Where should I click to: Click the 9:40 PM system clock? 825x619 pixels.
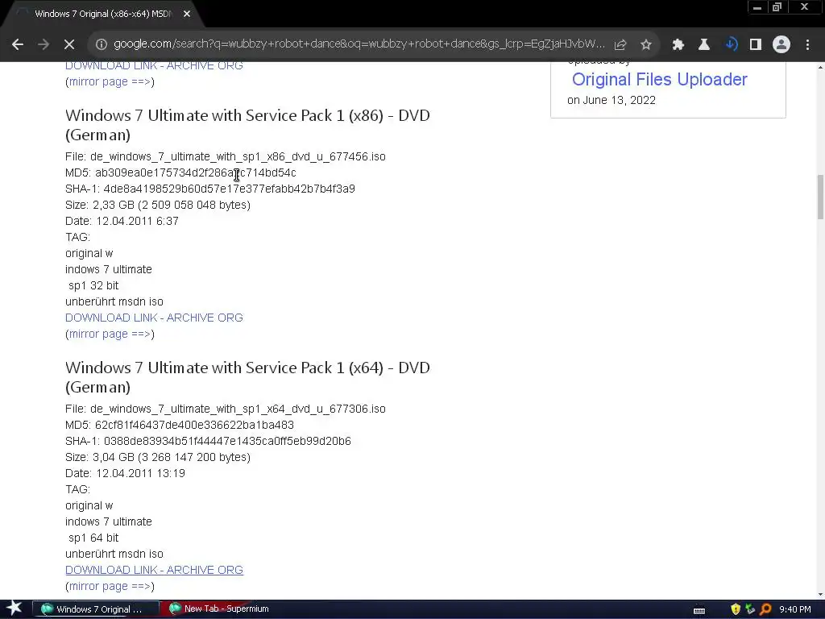click(795, 609)
